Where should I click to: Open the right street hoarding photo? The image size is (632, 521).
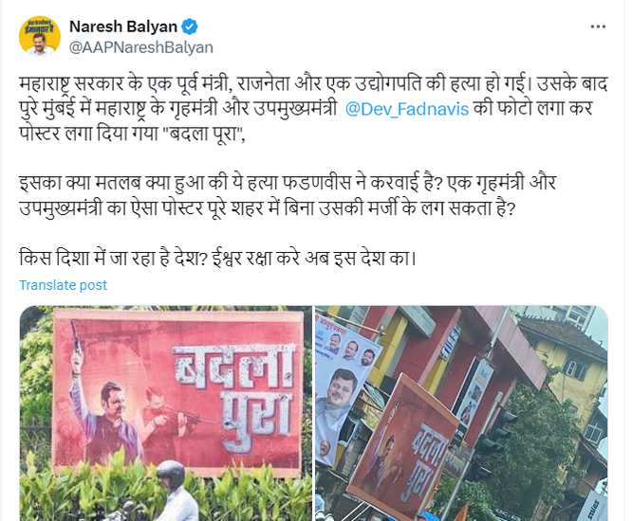point(461,413)
